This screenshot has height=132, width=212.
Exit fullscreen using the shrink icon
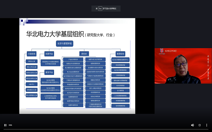click(199, 125)
